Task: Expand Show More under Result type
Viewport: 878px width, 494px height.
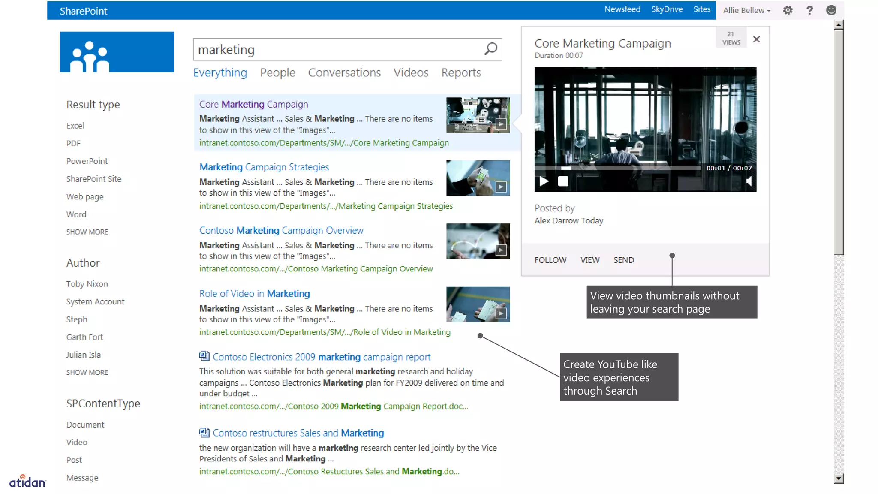Action: 87,232
